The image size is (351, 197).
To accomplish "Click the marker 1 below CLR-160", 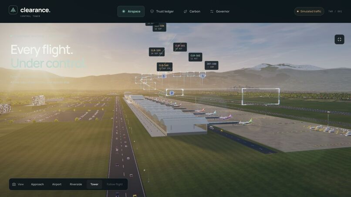I will point(164,76).
